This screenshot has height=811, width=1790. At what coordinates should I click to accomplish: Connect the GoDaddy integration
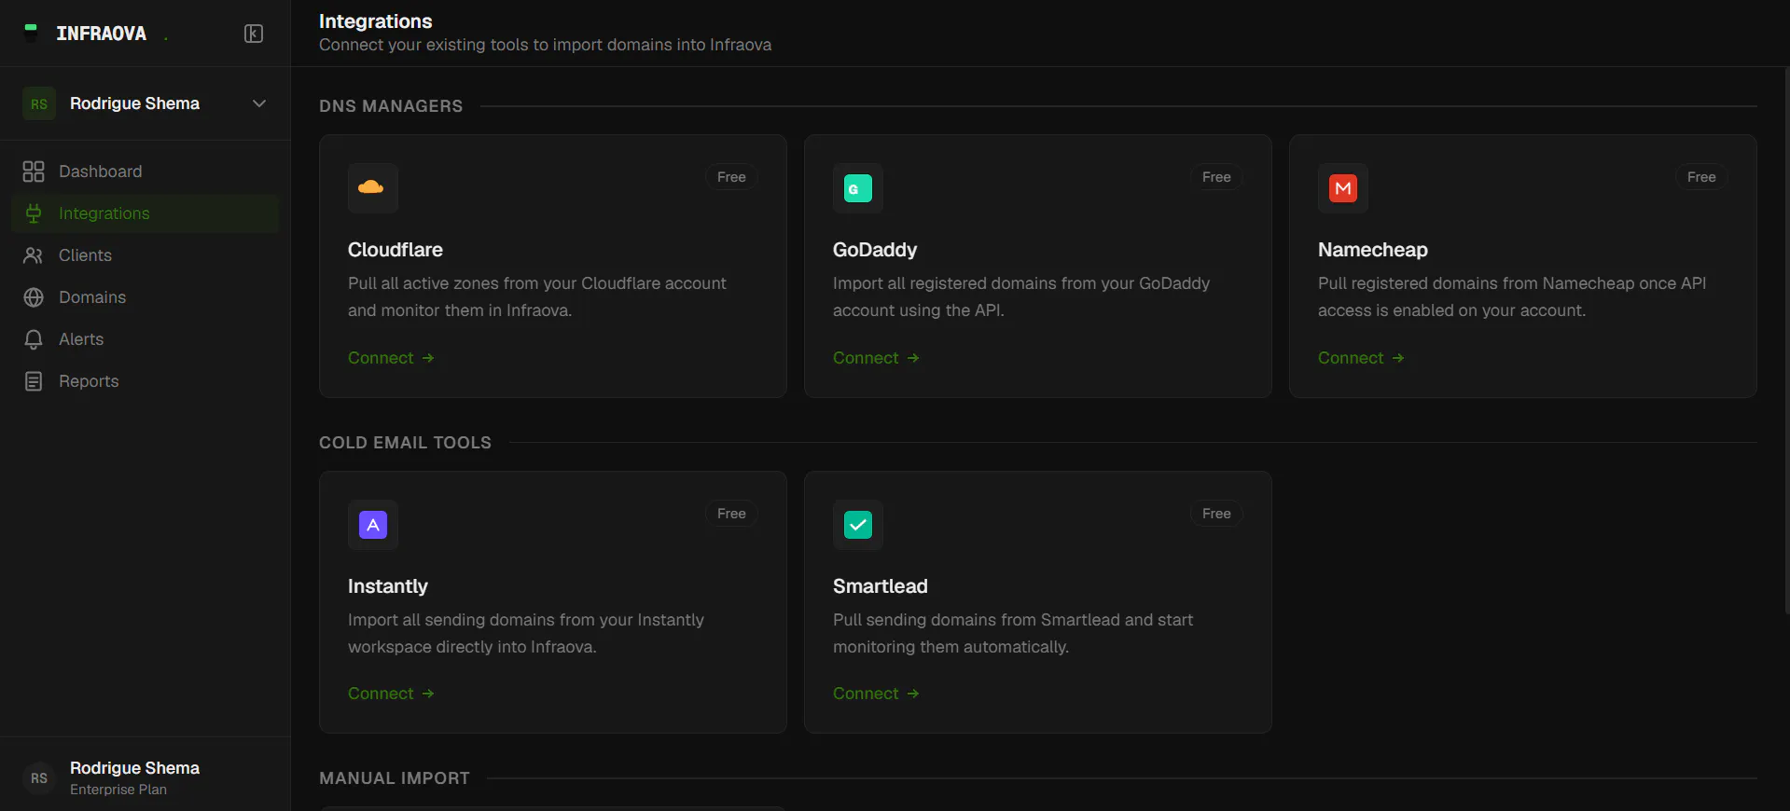pyautogui.click(x=876, y=358)
